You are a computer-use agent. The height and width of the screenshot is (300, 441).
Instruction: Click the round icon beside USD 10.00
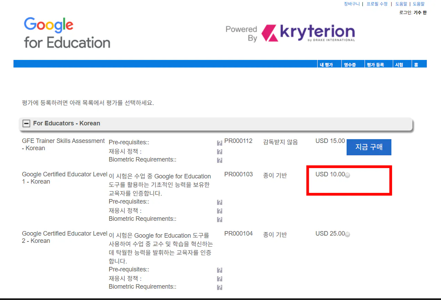click(x=348, y=175)
